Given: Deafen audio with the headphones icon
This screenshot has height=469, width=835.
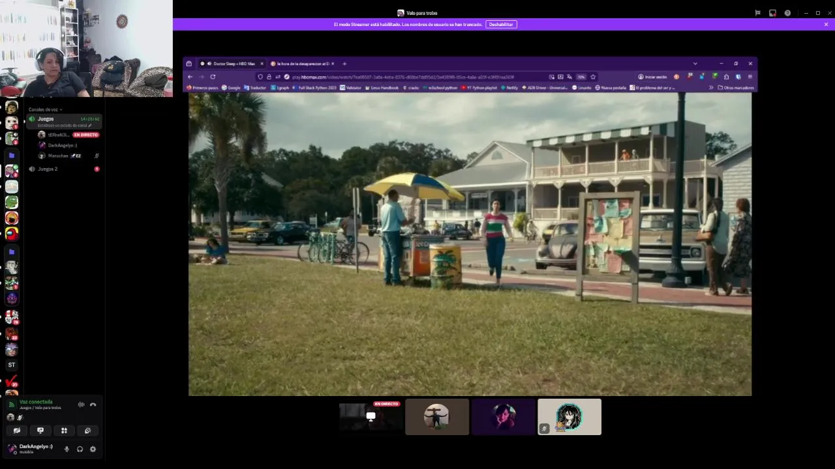Looking at the screenshot, I should 80,449.
